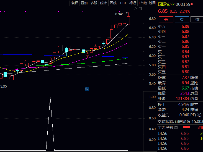Click the 6.94 high price marker
The image size is (203, 152).
(x=119, y=14)
